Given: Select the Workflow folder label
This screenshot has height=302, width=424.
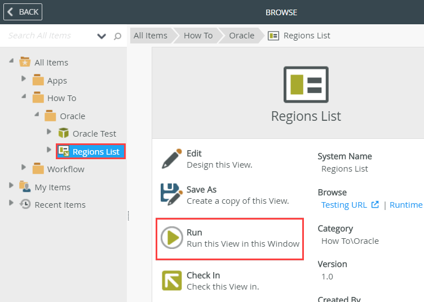Looking at the screenshot, I should pos(66,169).
